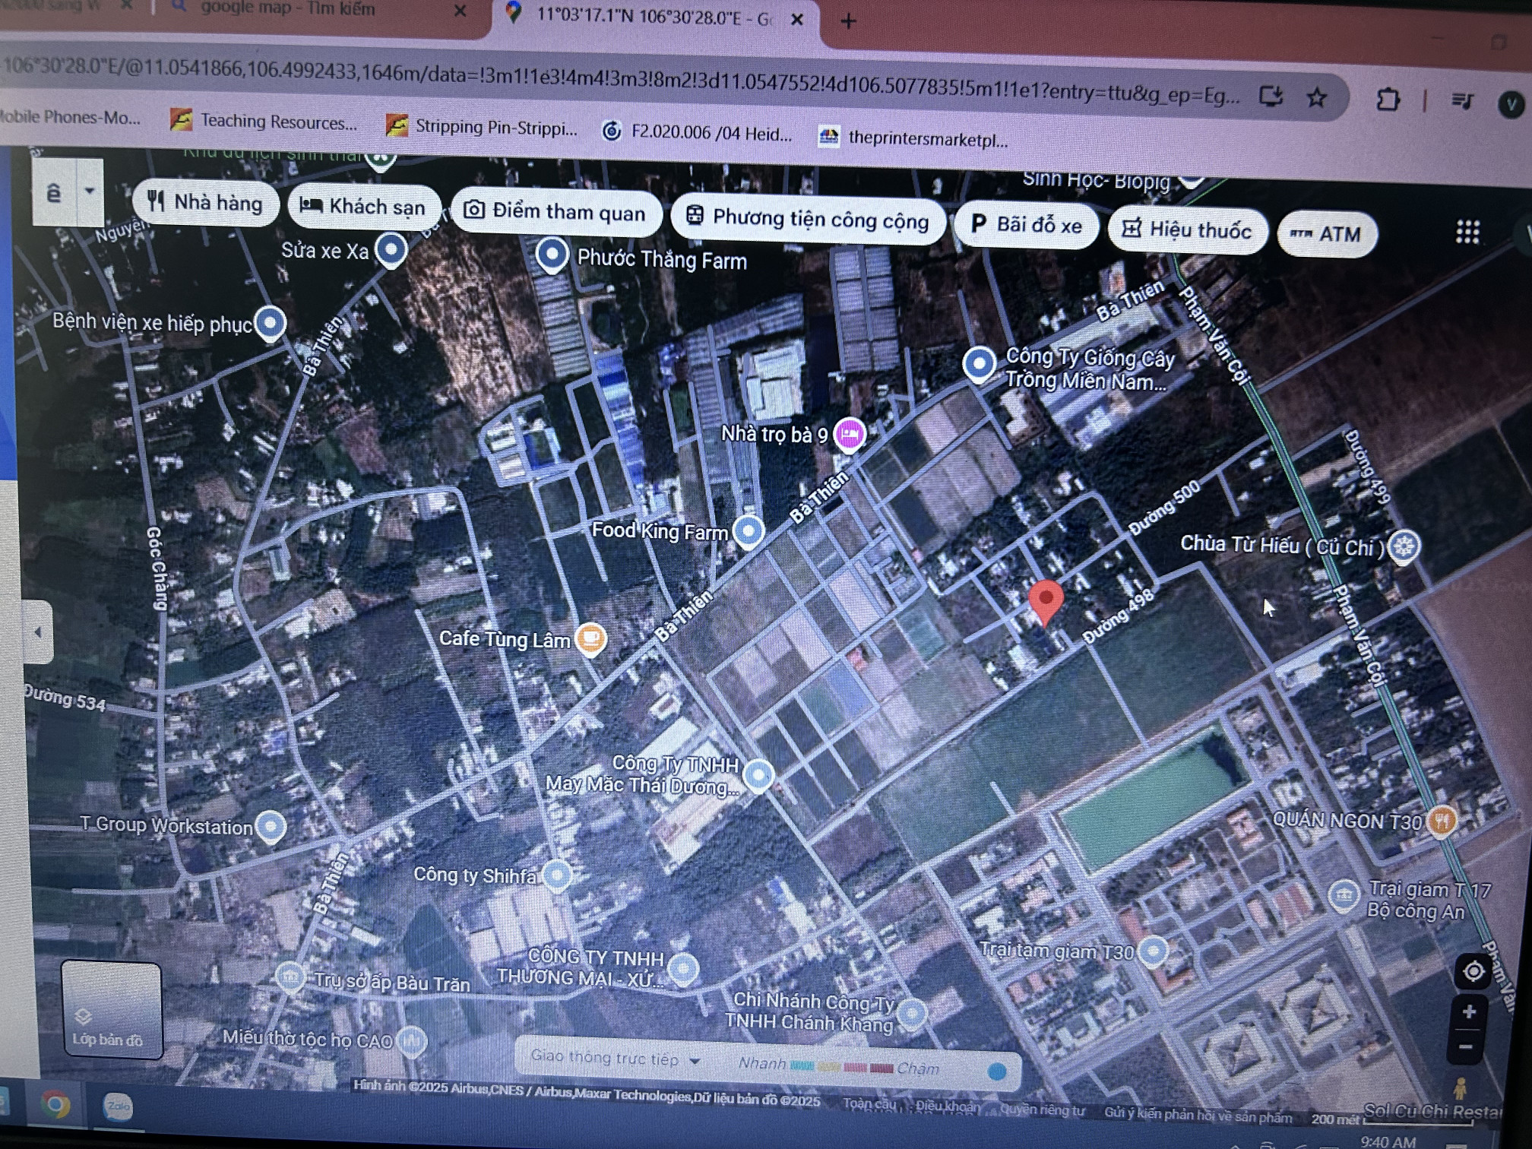The width and height of the screenshot is (1532, 1149).
Task: Open F2.020.006 /04 Heid bookmark
Action: (x=697, y=132)
